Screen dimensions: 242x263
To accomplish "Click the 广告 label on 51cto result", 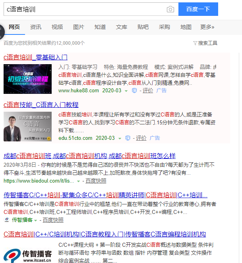I will (155, 138).
